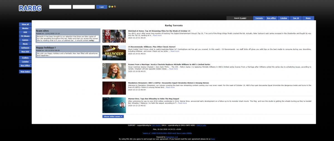Screen dimensions: 334x141
Task: Switch to the Torrents tab
Action: pyautogui.click(x=259, y=18)
